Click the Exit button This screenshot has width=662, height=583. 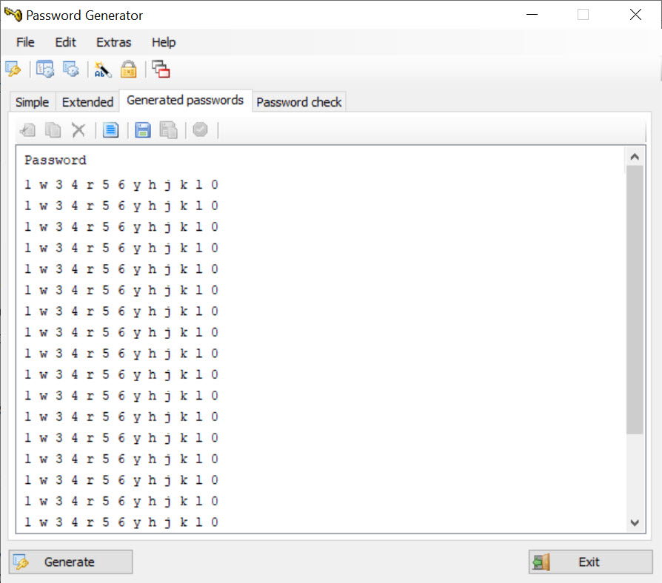tap(590, 562)
